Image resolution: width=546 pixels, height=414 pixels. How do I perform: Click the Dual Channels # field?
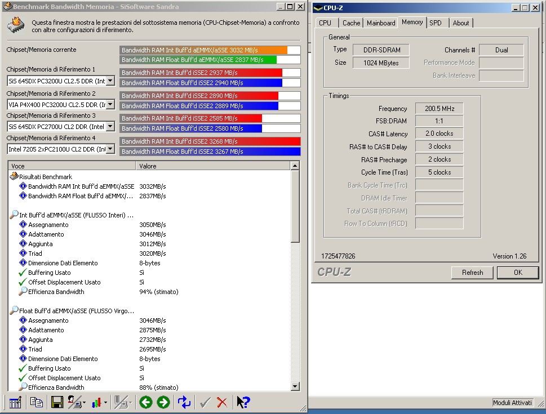[501, 50]
